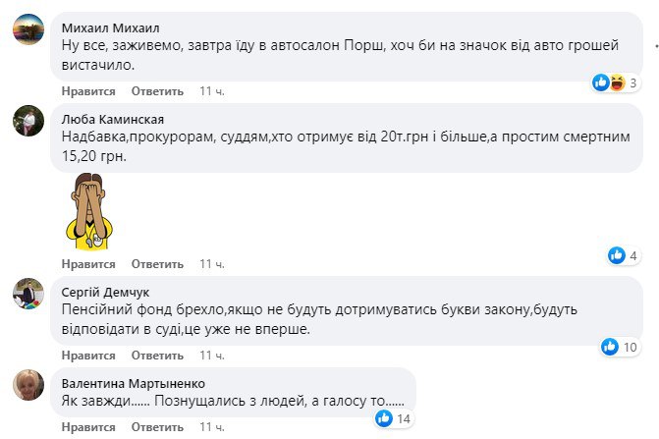Click the "11 ч." timestamp under Сергій's comment
This screenshot has height=439, width=659.
[212, 356]
